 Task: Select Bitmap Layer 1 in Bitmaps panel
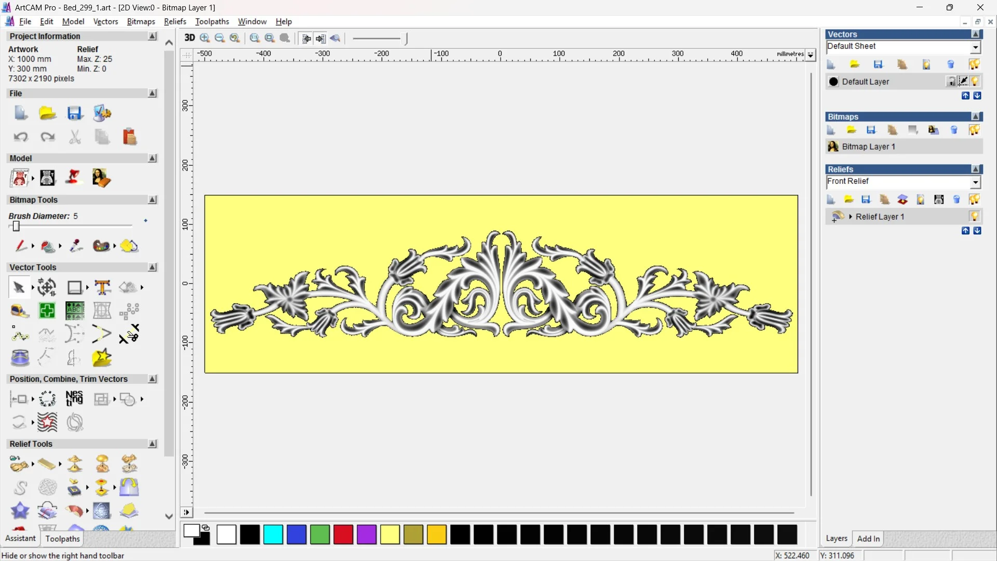click(x=868, y=146)
